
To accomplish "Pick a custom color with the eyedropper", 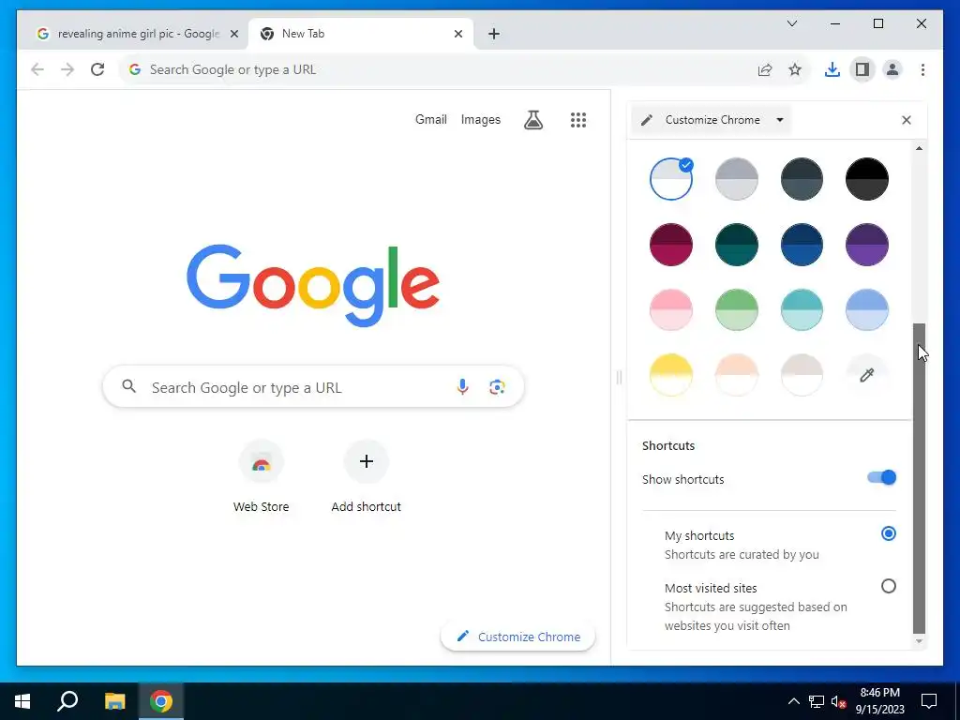I will (x=866, y=375).
